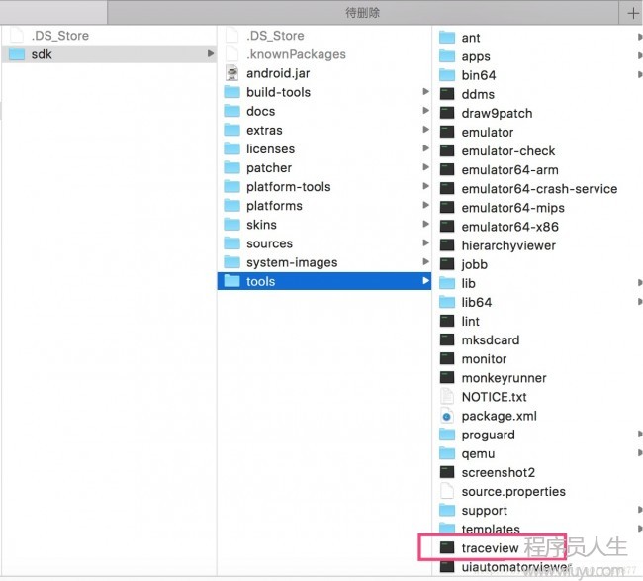Click the lib folder icon
The width and height of the screenshot is (643, 581).
(447, 283)
